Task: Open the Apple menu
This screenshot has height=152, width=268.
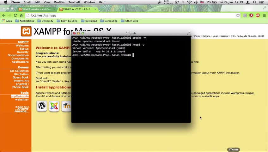Action: (6, 2)
